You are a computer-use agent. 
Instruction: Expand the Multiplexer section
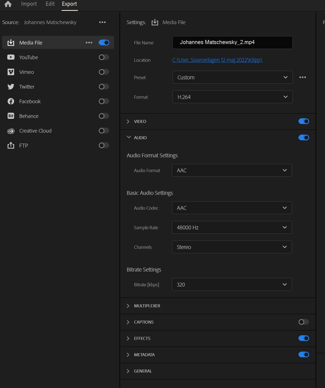click(128, 306)
